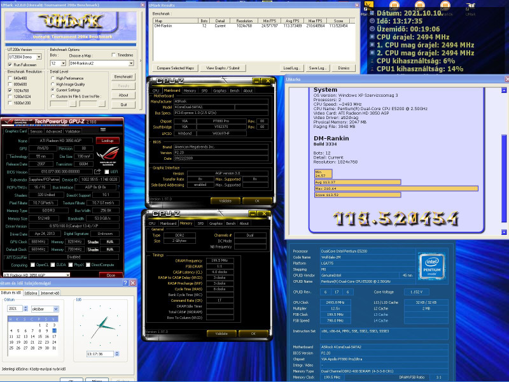Viewport: 509px width, 382px height.
Task: Click View Graphs / Submit button
Action: pos(223,68)
